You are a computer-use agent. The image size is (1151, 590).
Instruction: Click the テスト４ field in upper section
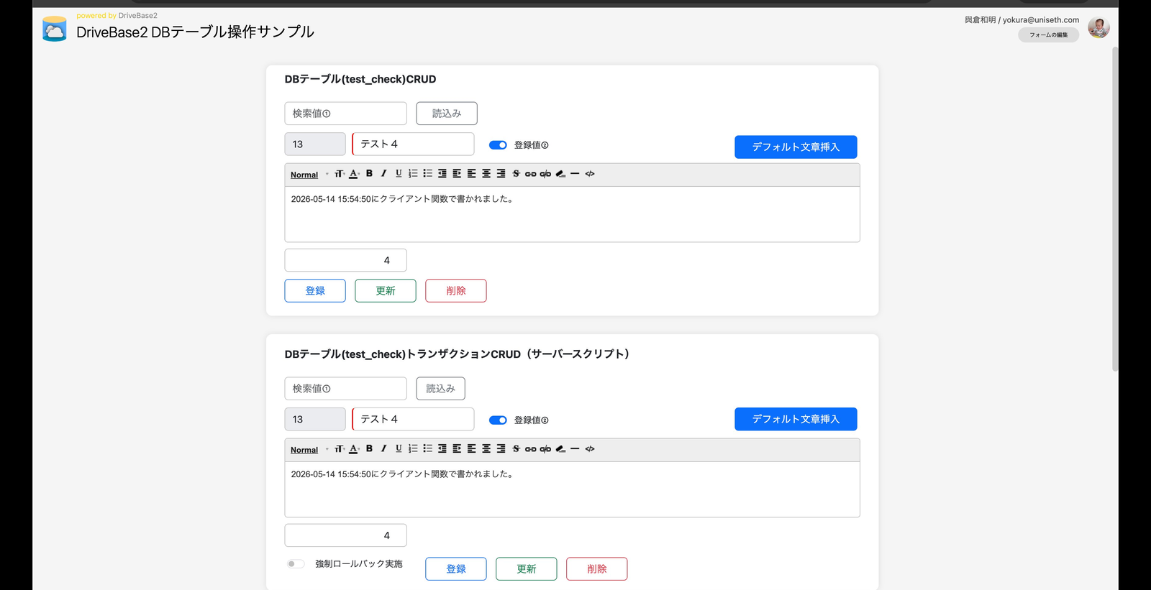(x=413, y=144)
